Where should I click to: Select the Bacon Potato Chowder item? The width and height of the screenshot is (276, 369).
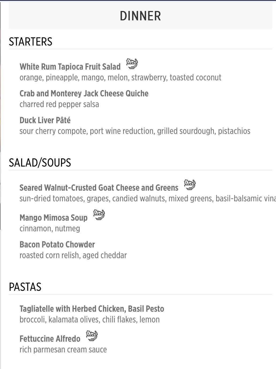click(57, 244)
